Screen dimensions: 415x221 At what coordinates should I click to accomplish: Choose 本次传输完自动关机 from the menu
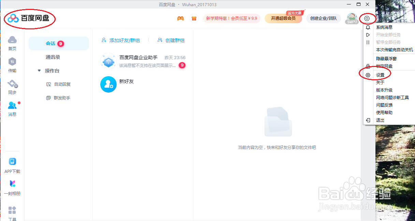pos(395,50)
